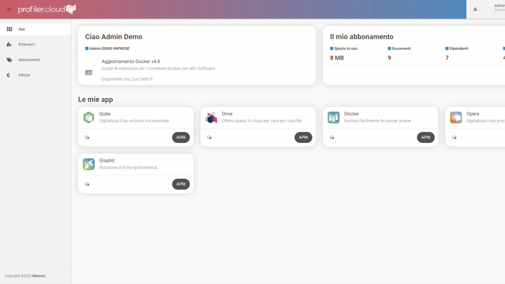505x284 pixels.
Task: Open the chat icon on Graphit card
Action: pyautogui.click(x=87, y=184)
